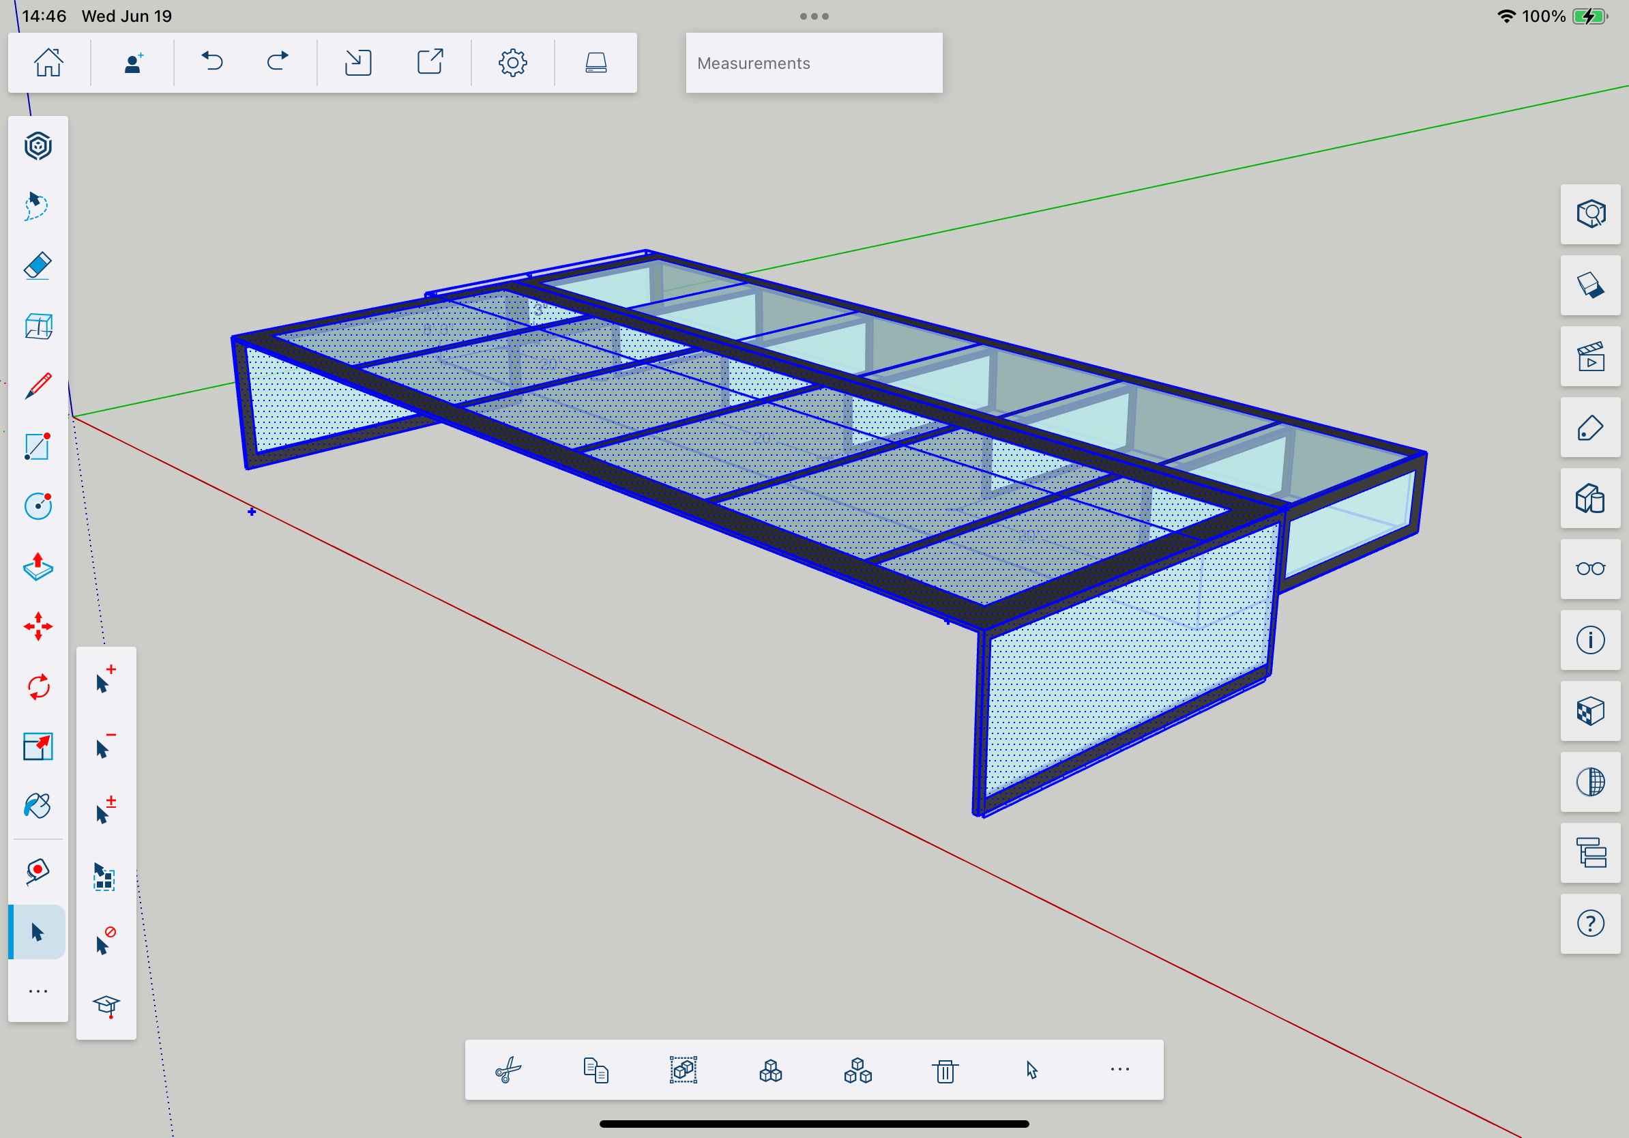Image resolution: width=1629 pixels, height=1138 pixels.
Task: Tap the Measurements input field
Action: pyautogui.click(x=814, y=63)
